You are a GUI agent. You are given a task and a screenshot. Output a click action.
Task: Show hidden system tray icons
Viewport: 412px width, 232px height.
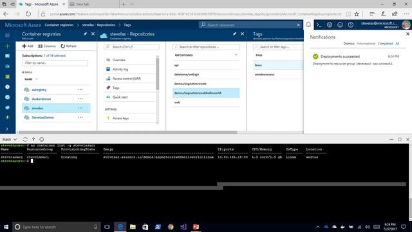(317, 227)
